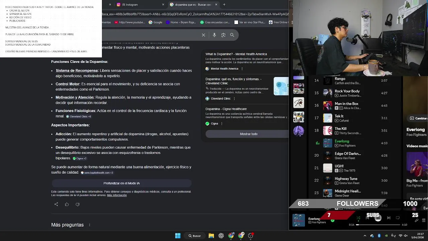Viewport: 428px width, 241px height.
Task: Give thumbs down to the AI overview
Action: [x=78, y=204]
